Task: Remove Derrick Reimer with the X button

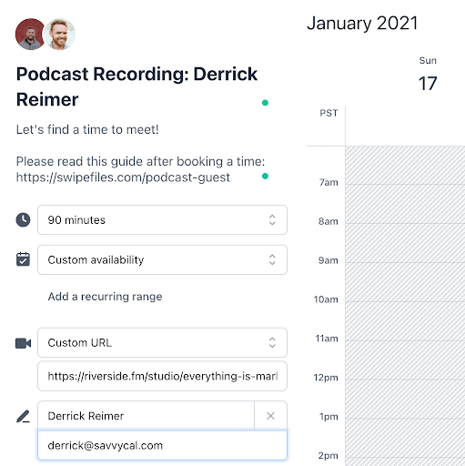Action: click(x=270, y=416)
